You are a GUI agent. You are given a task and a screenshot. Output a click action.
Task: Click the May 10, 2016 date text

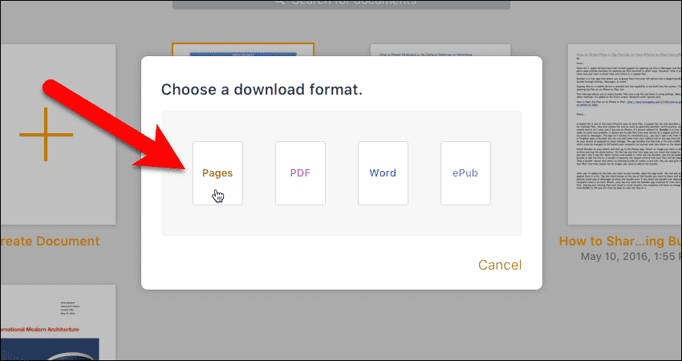click(x=619, y=256)
